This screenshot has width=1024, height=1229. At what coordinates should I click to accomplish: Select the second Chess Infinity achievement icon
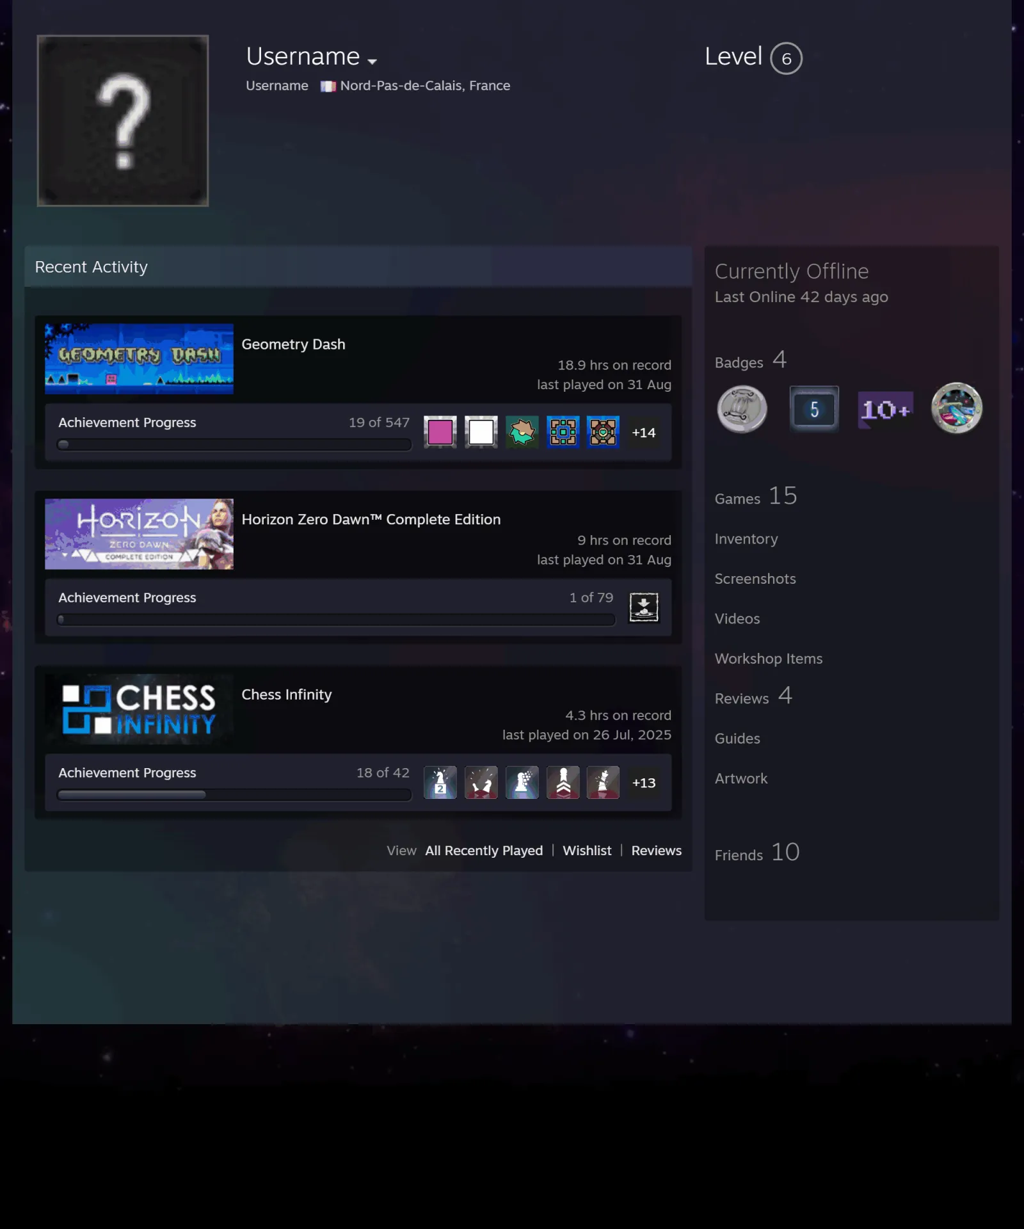[481, 782]
